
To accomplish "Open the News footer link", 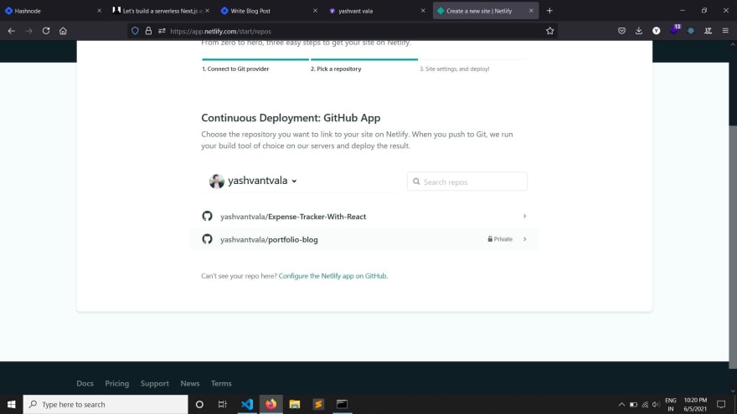I will coord(190,383).
